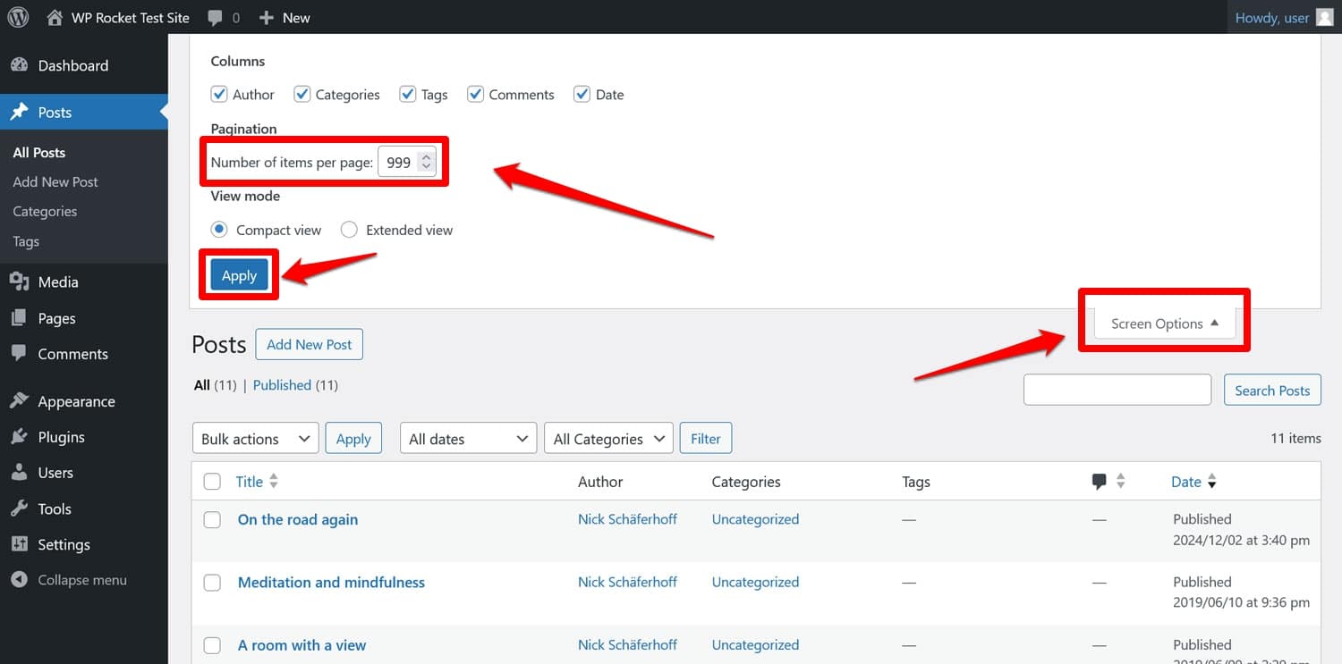Image resolution: width=1342 pixels, height=664 pixels.
Task: Select the Extended view radio button
Action: [x=349, y=230]
